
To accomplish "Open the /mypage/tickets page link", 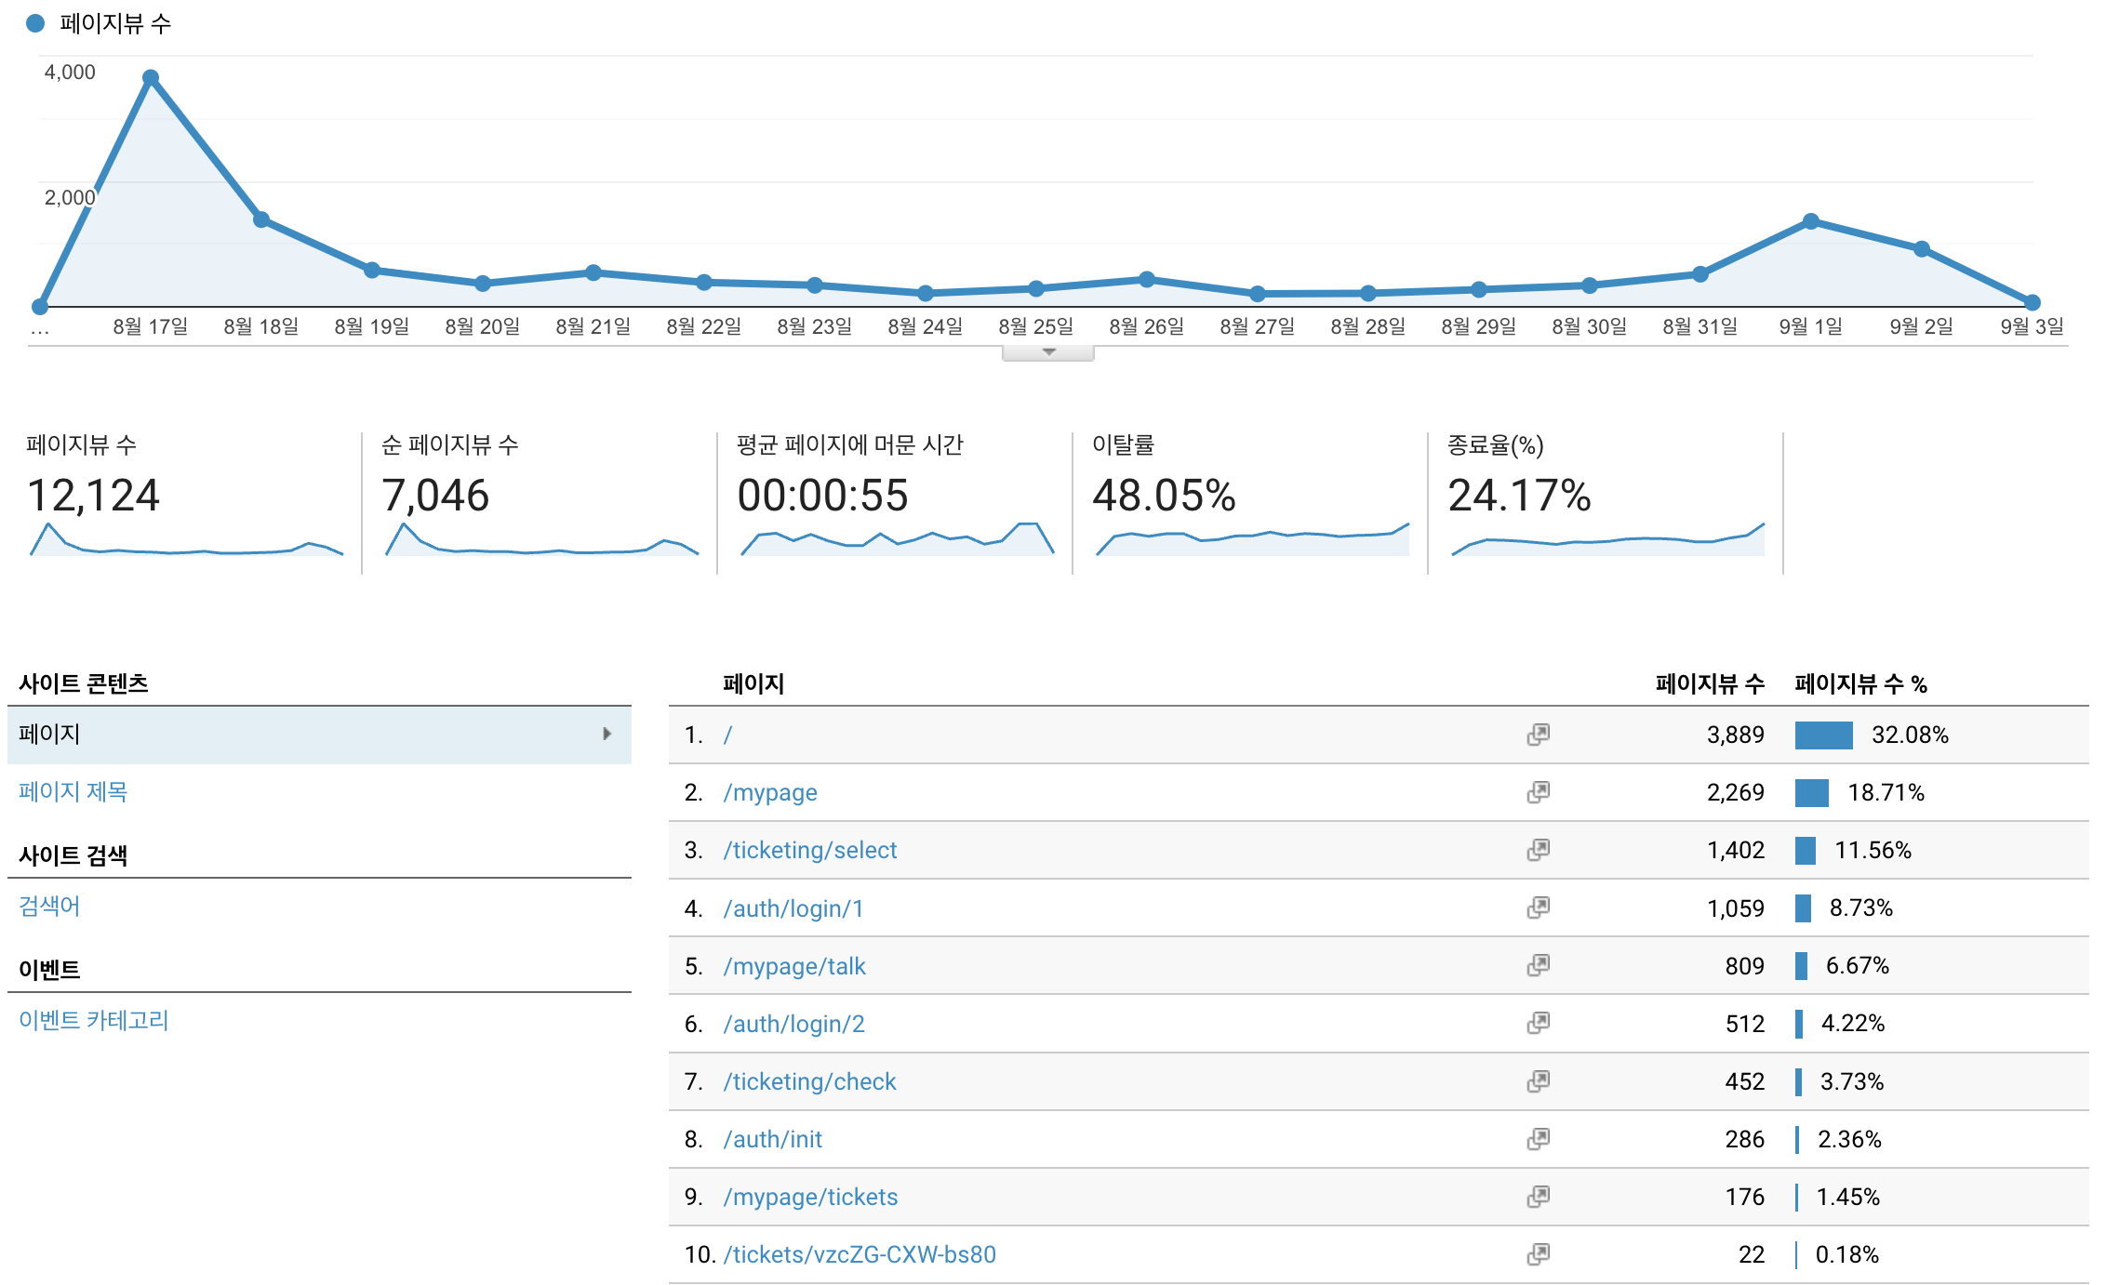I will click(810, 1197).
